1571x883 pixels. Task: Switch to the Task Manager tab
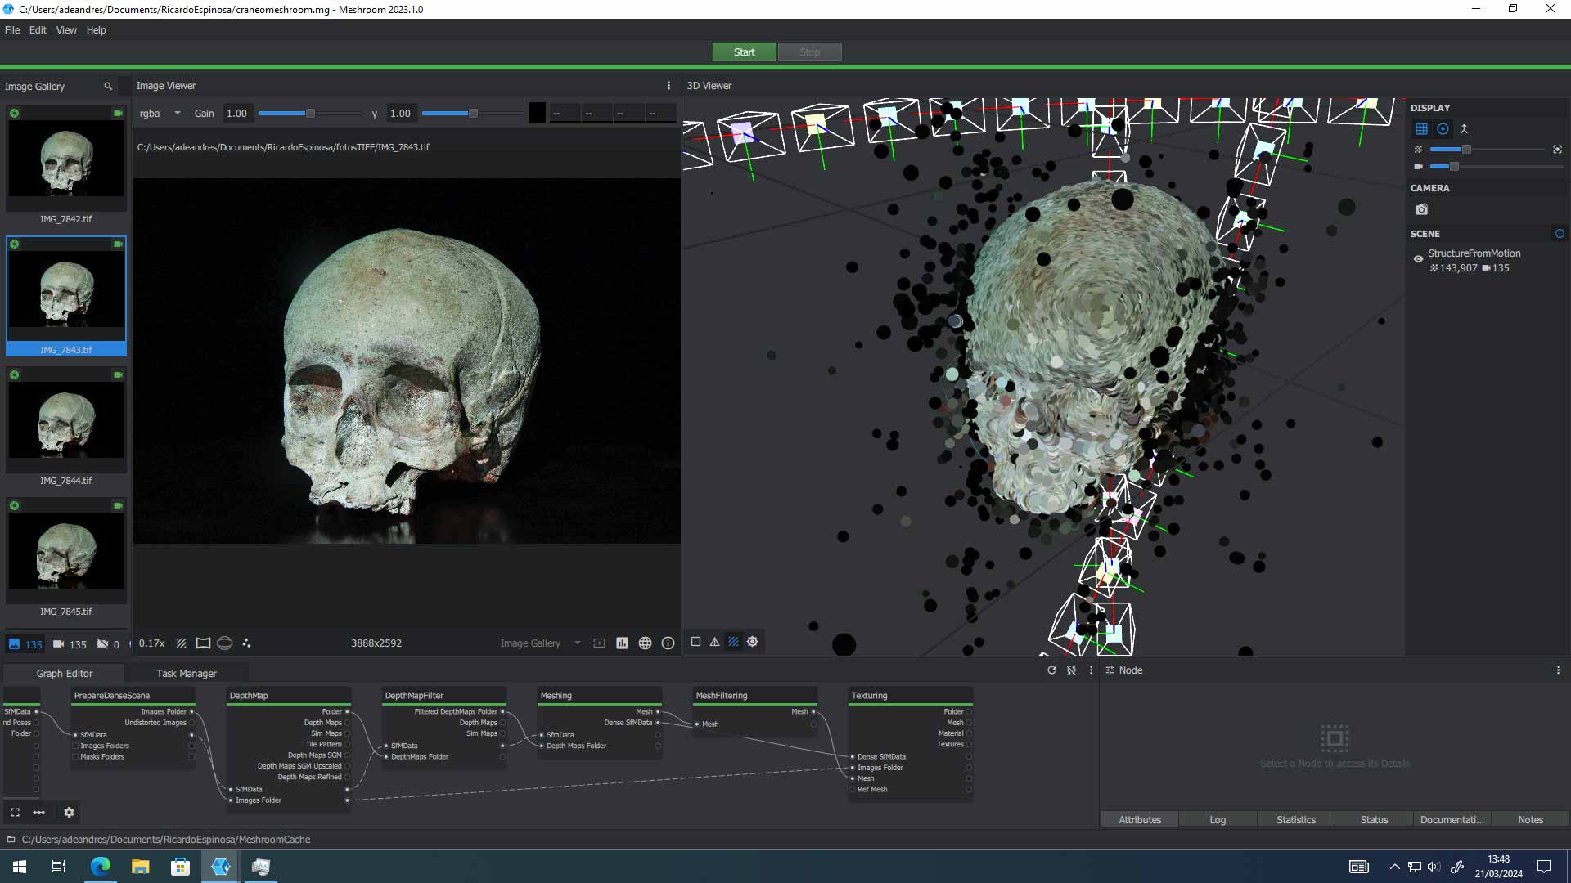coord(187,674)
